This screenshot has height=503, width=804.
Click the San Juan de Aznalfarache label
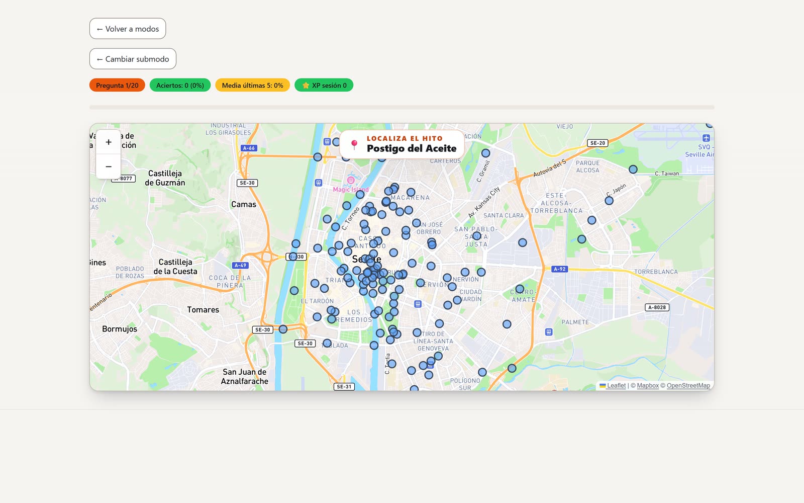(x=245, y=377)
